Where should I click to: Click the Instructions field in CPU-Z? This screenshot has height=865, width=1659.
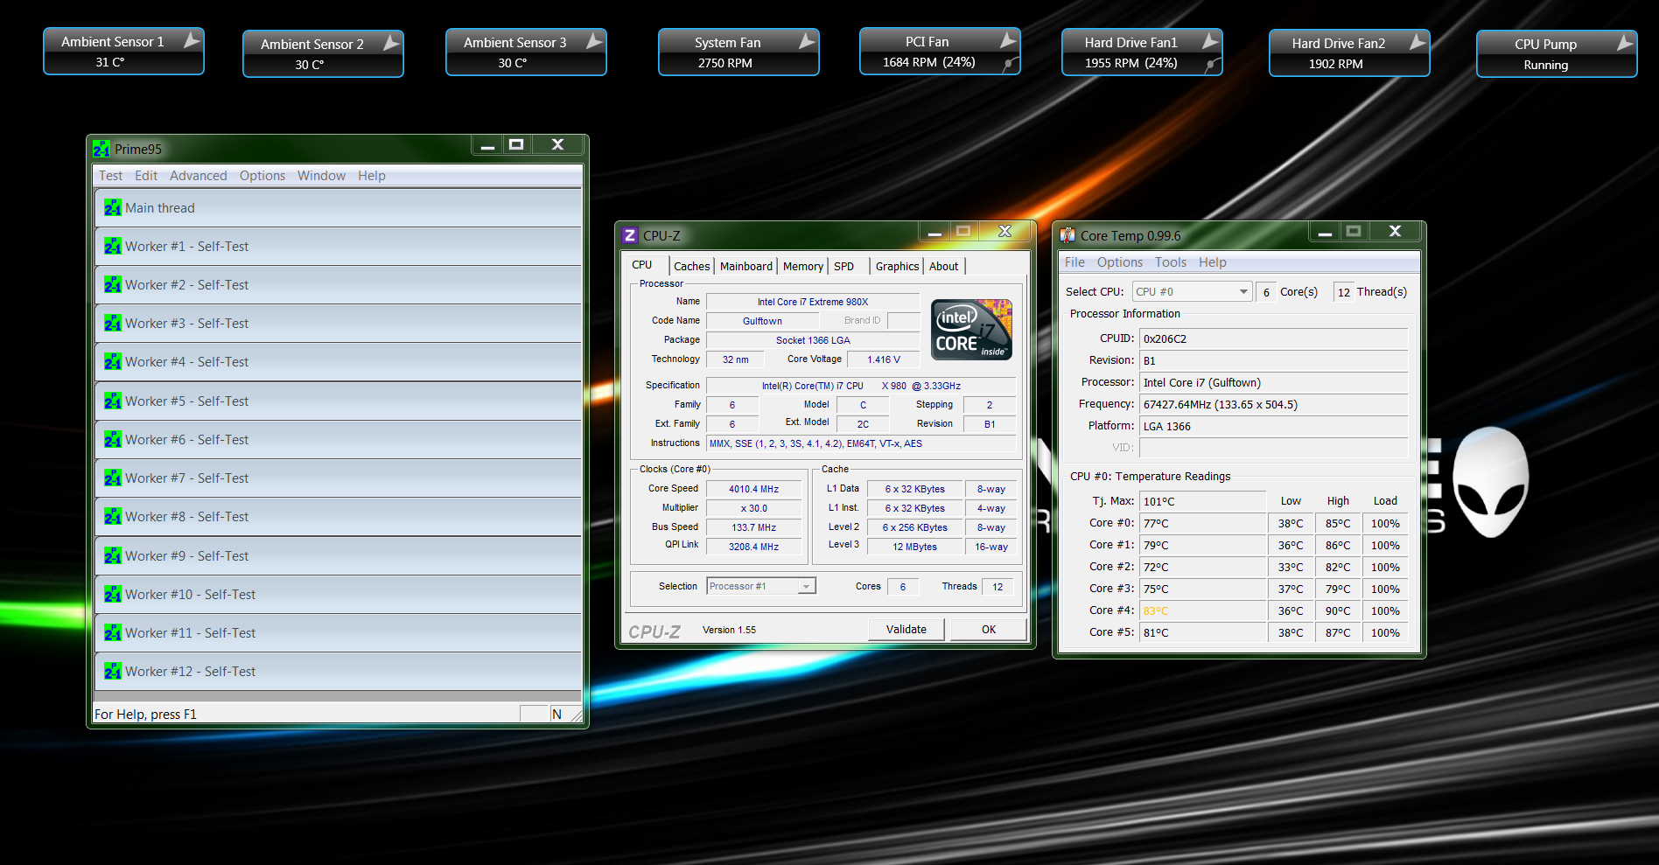click(861, 443)
